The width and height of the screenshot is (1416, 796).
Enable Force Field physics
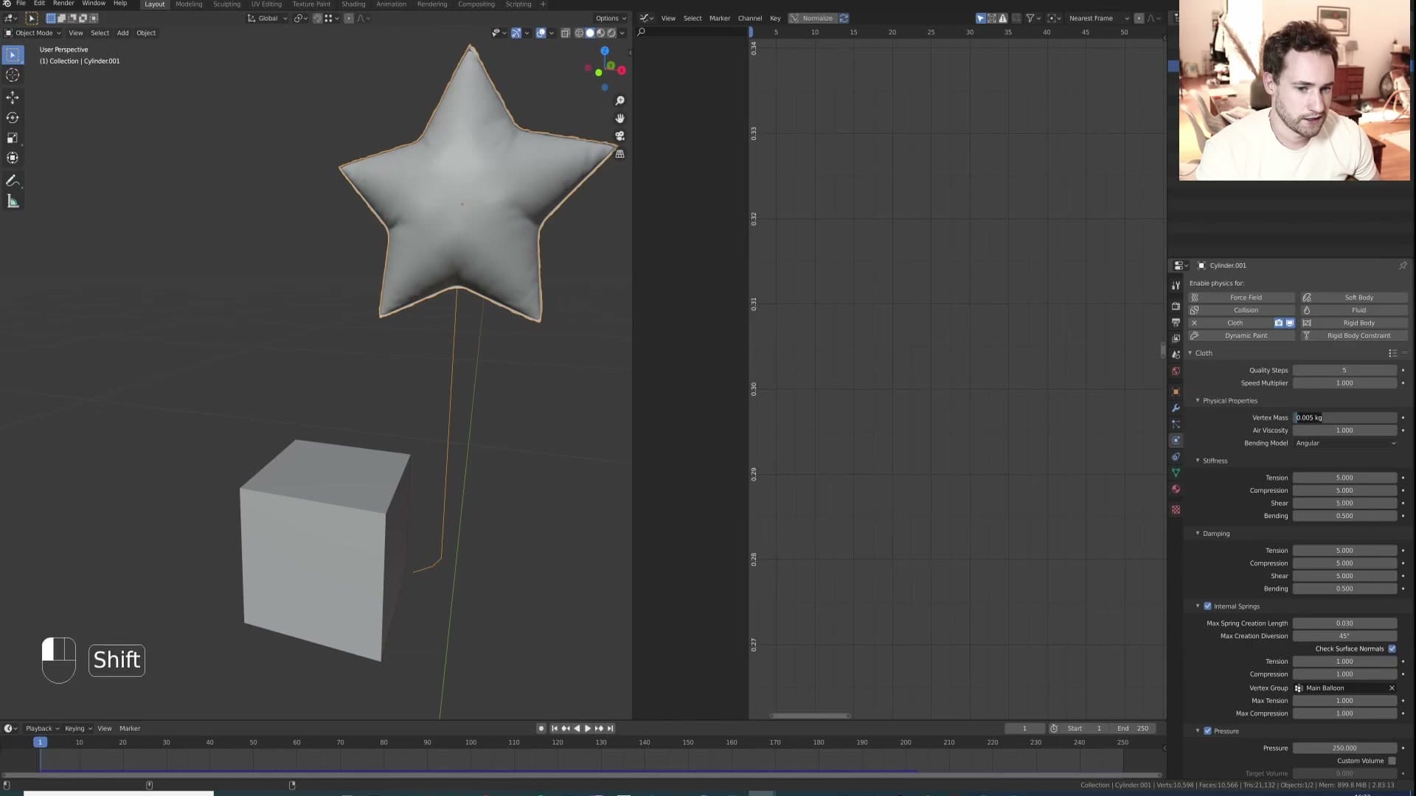(1241, 298)
